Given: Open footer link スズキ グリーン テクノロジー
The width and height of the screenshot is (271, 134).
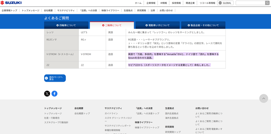Looking at the screenshot, I should coord(118,119).
